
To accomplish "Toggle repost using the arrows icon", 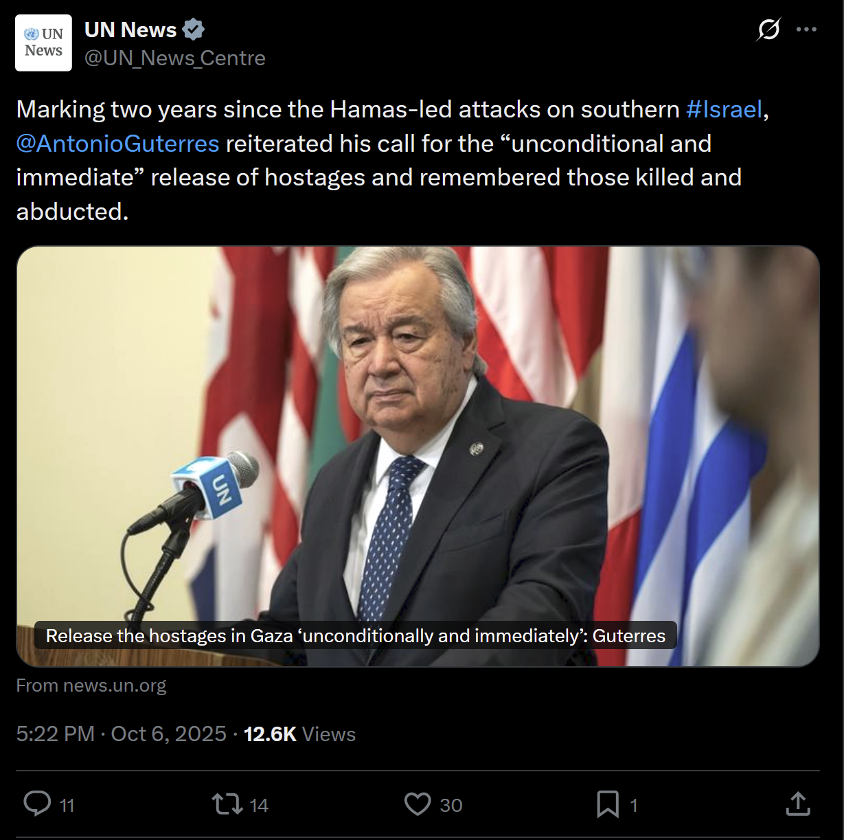I will pos(227,804).
